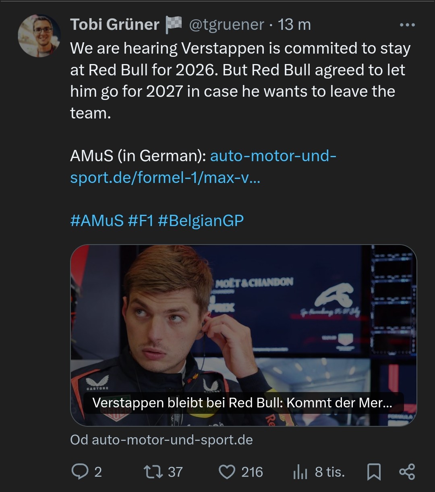The height and width of the screenshot is (492, 435).
Task: Click the post text about Verstappen staying
Action: point(240,81)
